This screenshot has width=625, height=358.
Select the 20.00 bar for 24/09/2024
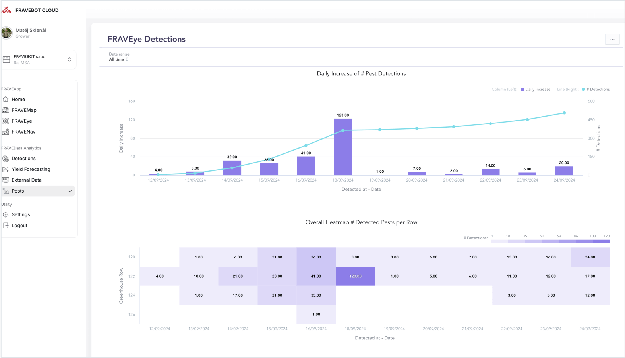tap(564, 170)
